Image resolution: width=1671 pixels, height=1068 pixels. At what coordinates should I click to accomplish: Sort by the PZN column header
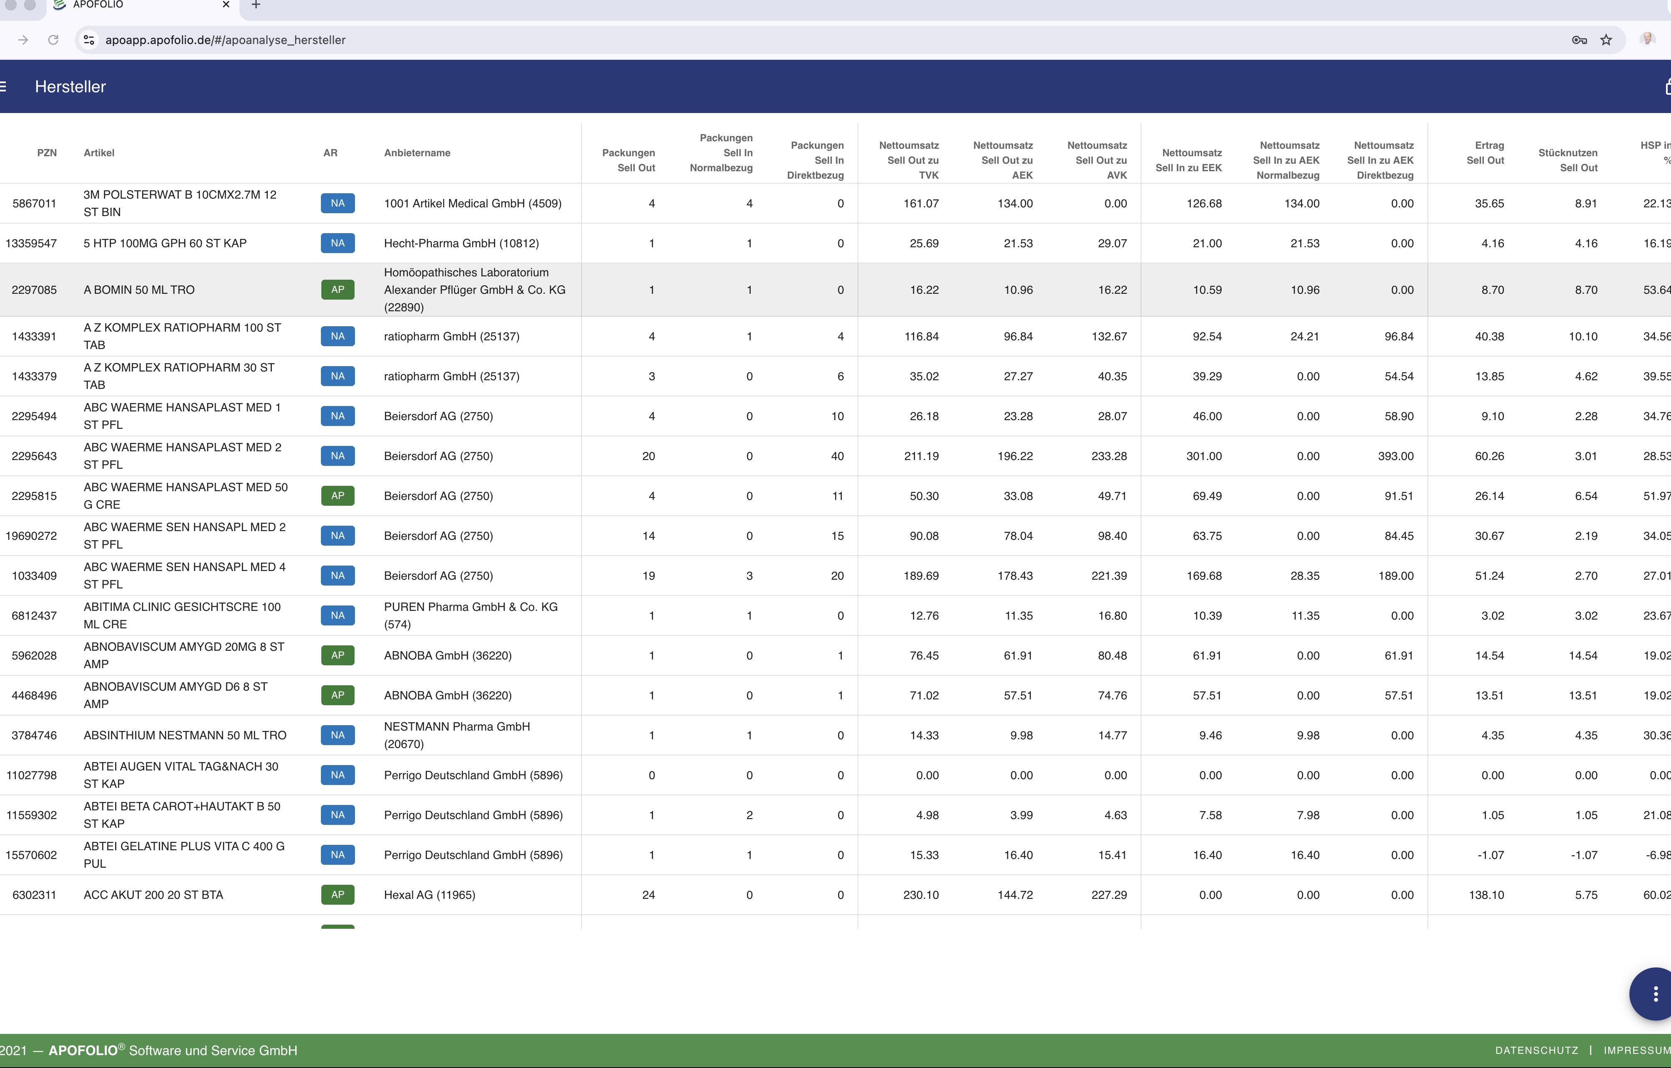[x=47, y=153]
